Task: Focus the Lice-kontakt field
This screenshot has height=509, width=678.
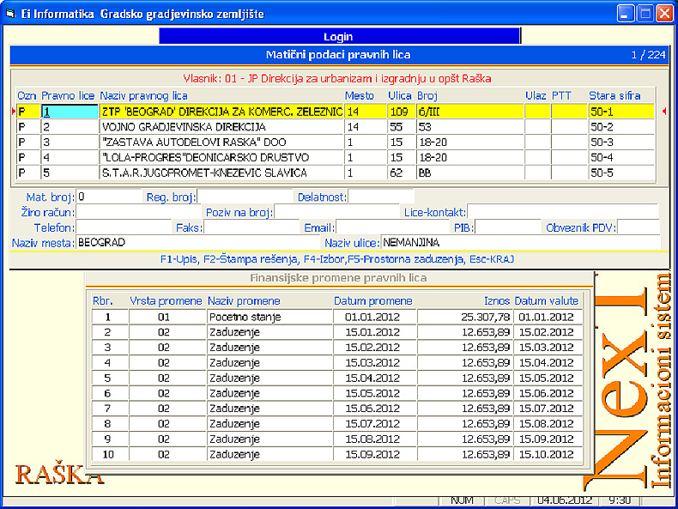Action: click(x=562, y=212)
